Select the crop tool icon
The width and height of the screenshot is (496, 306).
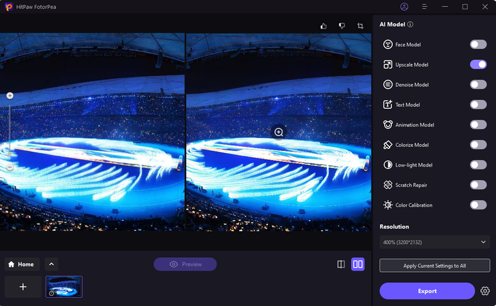(360, 26)
